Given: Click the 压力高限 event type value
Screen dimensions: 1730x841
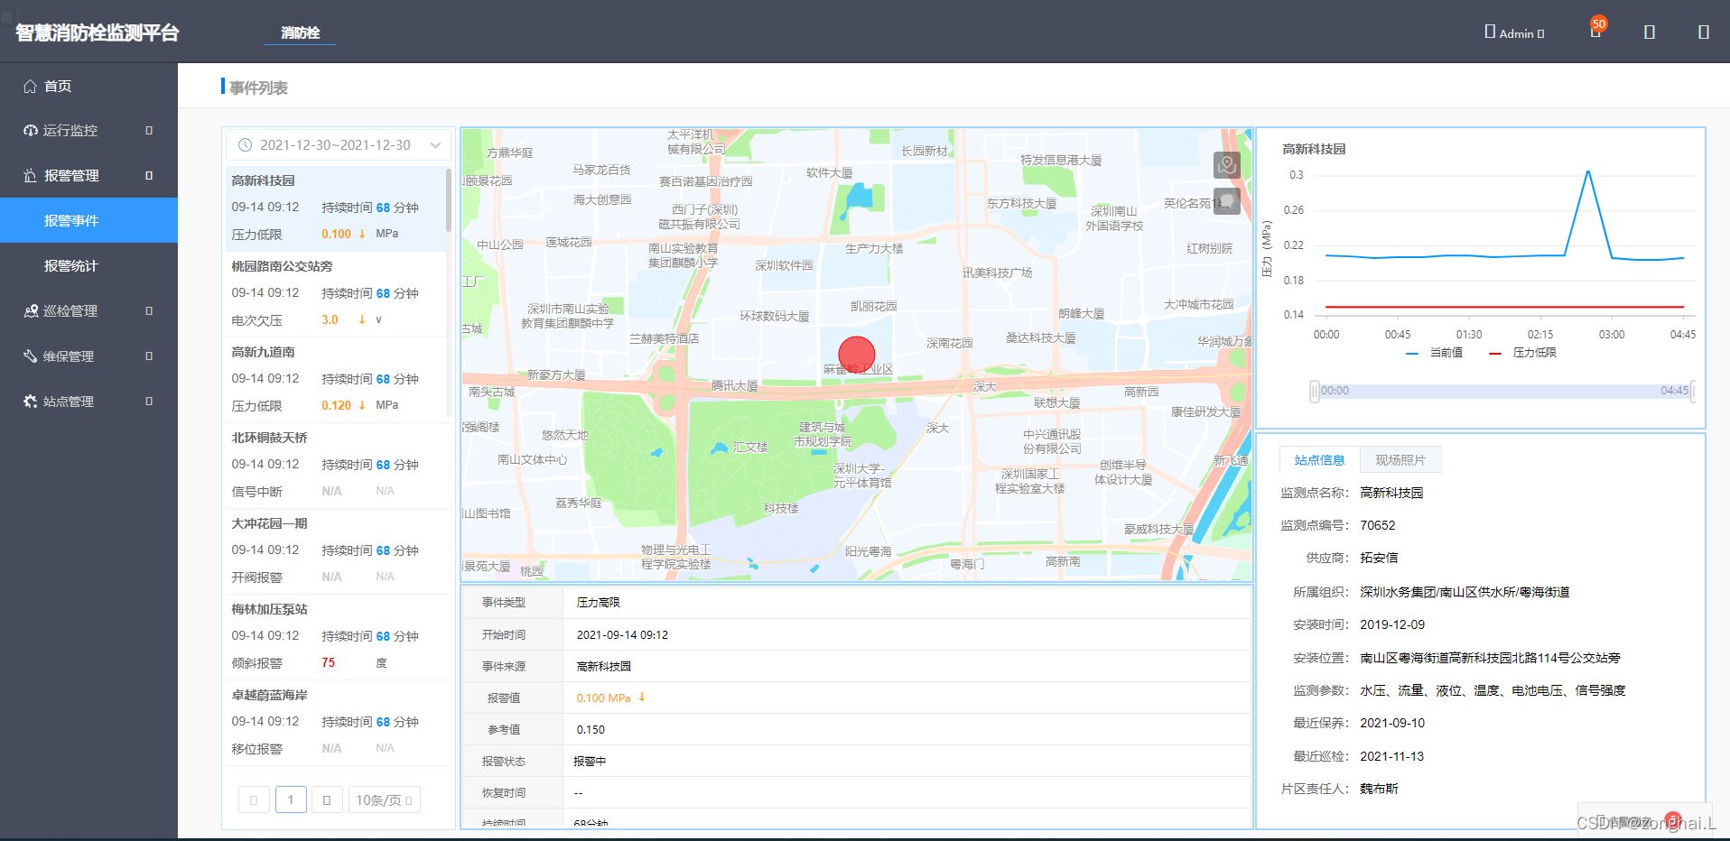Looking at the screenshot, I should pos(599,603).
